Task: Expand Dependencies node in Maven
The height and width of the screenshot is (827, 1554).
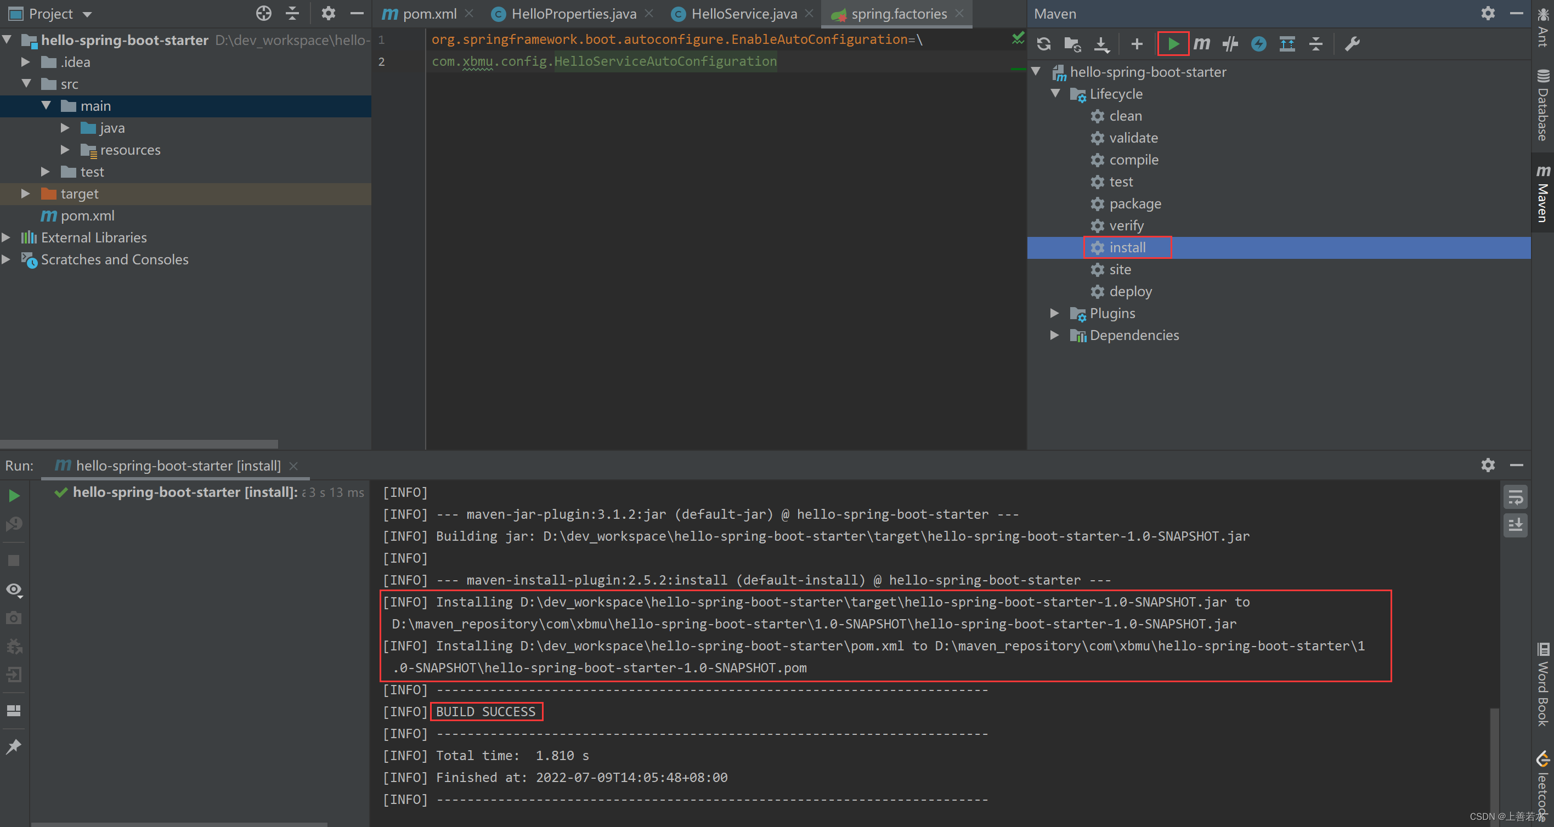Action: [1054, 335]
